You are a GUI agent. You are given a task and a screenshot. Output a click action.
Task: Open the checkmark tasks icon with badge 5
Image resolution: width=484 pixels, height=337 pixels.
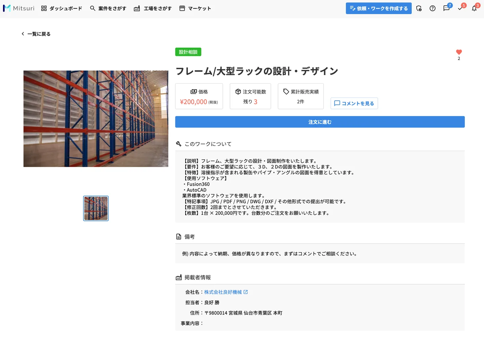(461, 8)
